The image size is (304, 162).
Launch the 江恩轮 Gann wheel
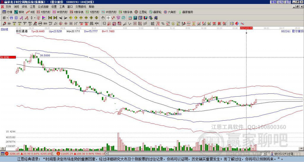point(141,12)
